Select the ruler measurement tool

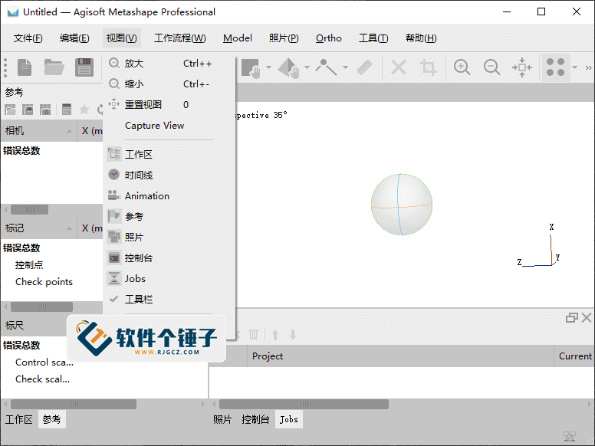365,67
